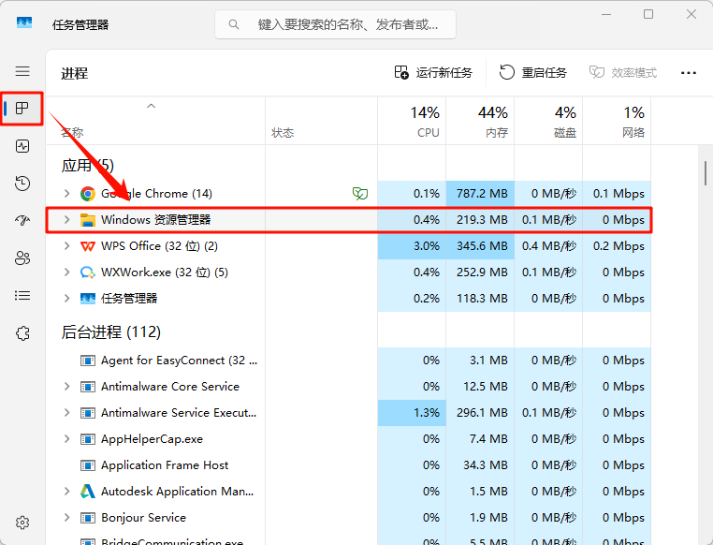Click the vertical scrollbar thumb

click(704, 173)
